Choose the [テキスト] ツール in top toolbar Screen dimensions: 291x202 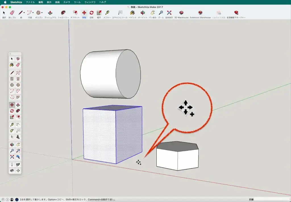120,13
